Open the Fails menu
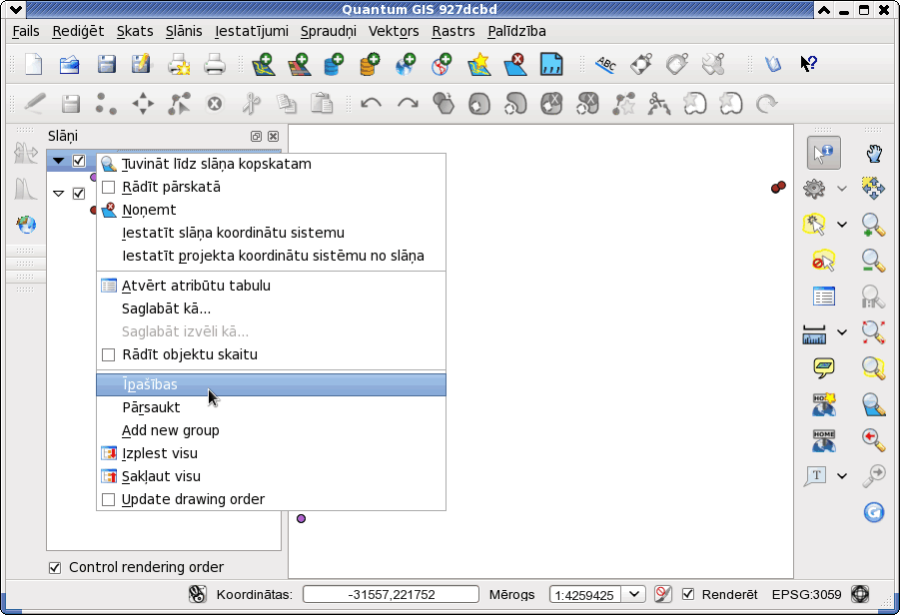This screenshot has height=615, width=900. [x=26, y=31]
